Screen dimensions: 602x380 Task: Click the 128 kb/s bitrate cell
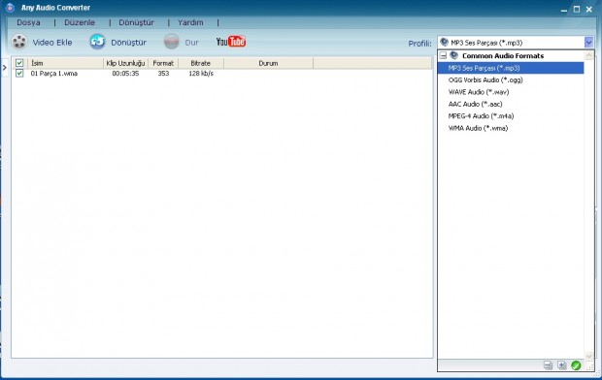point(201,74)
